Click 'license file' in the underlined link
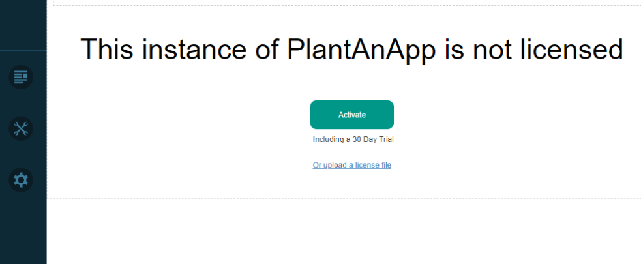Screen dimensions: 641x264 click(373, 165)
